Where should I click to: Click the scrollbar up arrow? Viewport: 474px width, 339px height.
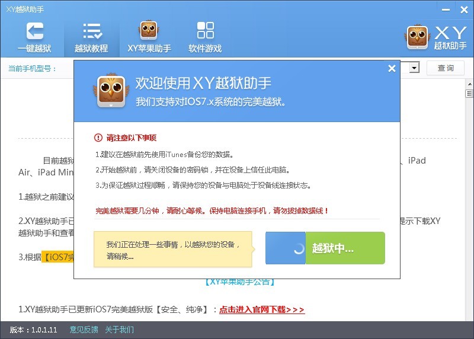[x=469, y=84]
